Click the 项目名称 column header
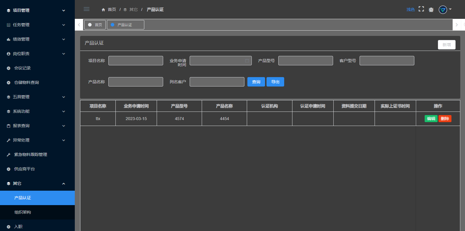 pos(98,106)
